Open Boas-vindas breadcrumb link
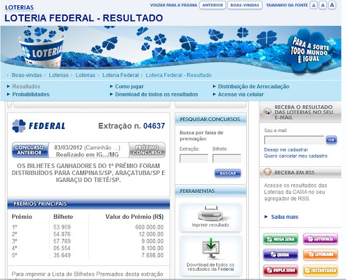This screenshot has height=280, width=347. [27, 75]
